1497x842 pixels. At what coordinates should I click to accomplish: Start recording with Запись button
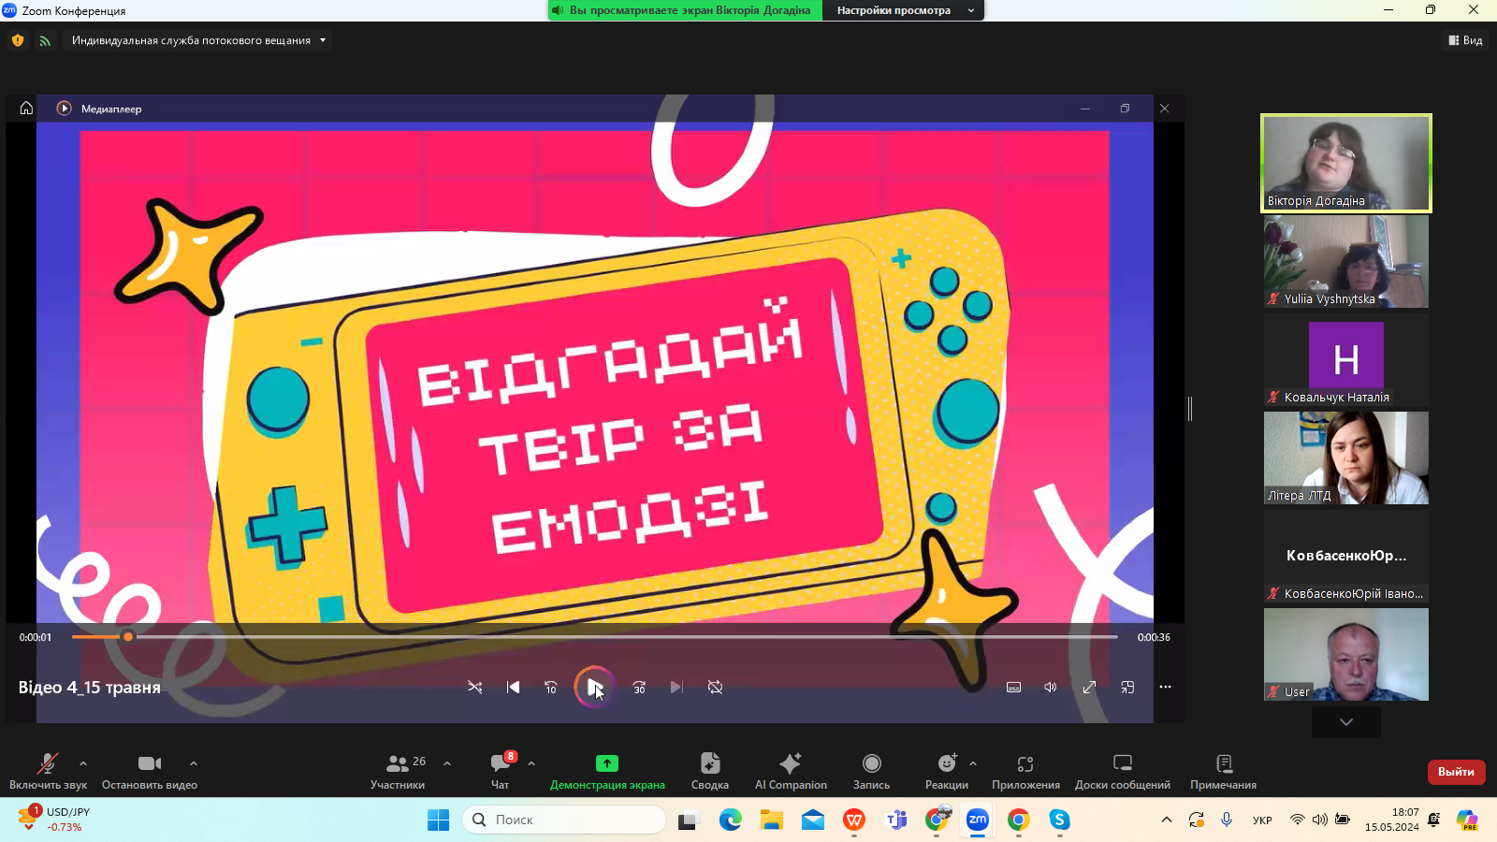pos(871,771)
